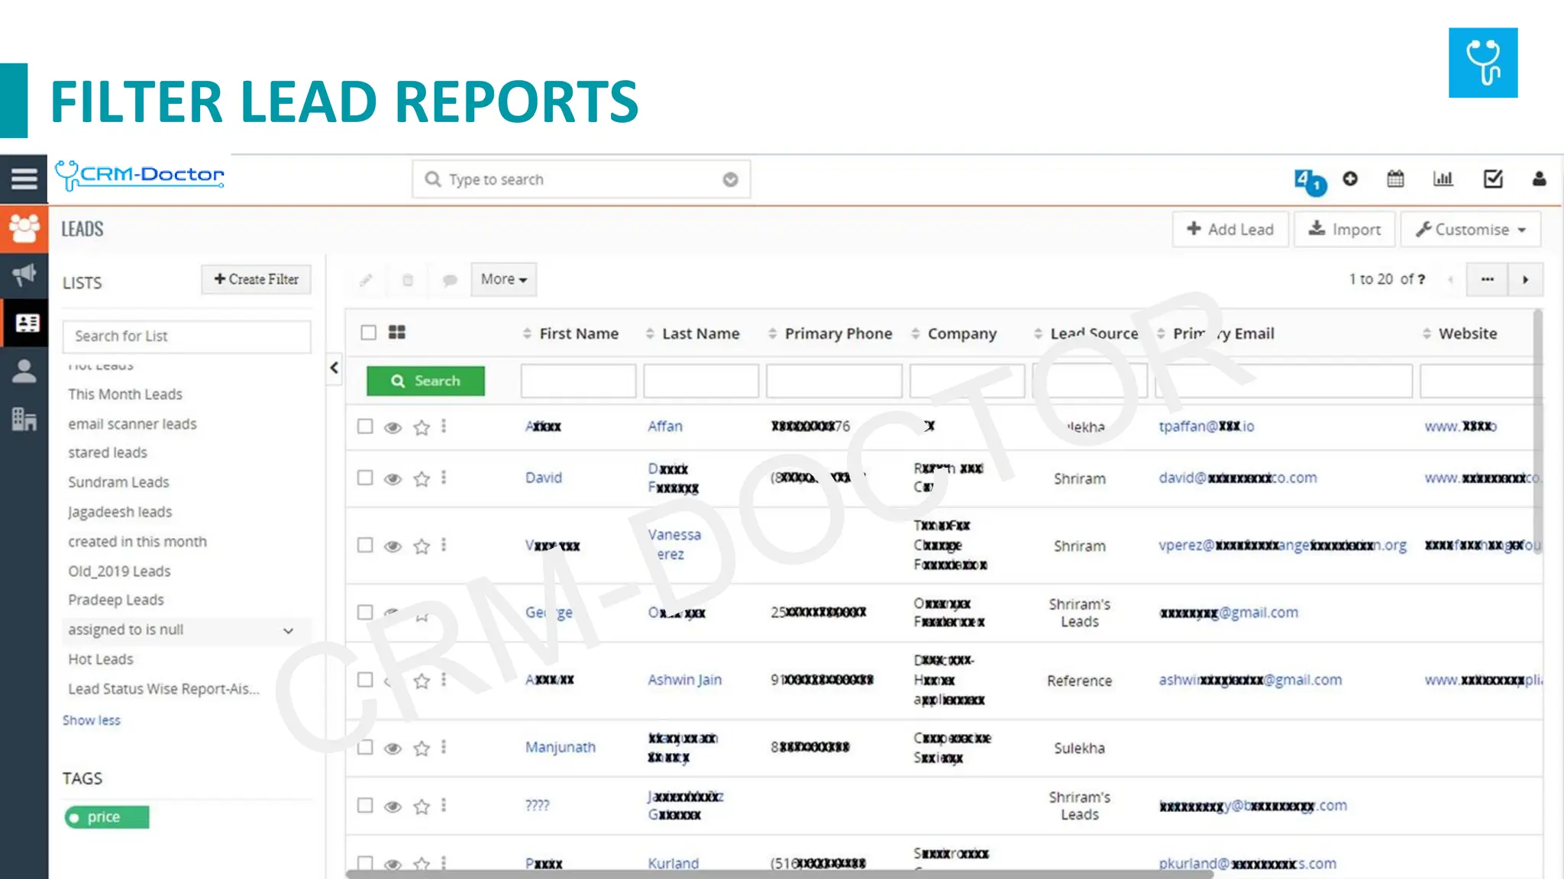The width and height of the screenshot is (1564, 879).
Task: Tick the checkbox for the Manjunath row
Action: coord(365,747)
